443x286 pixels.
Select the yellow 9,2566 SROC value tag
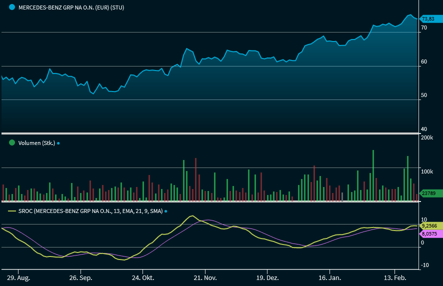(x=429, y=225)
